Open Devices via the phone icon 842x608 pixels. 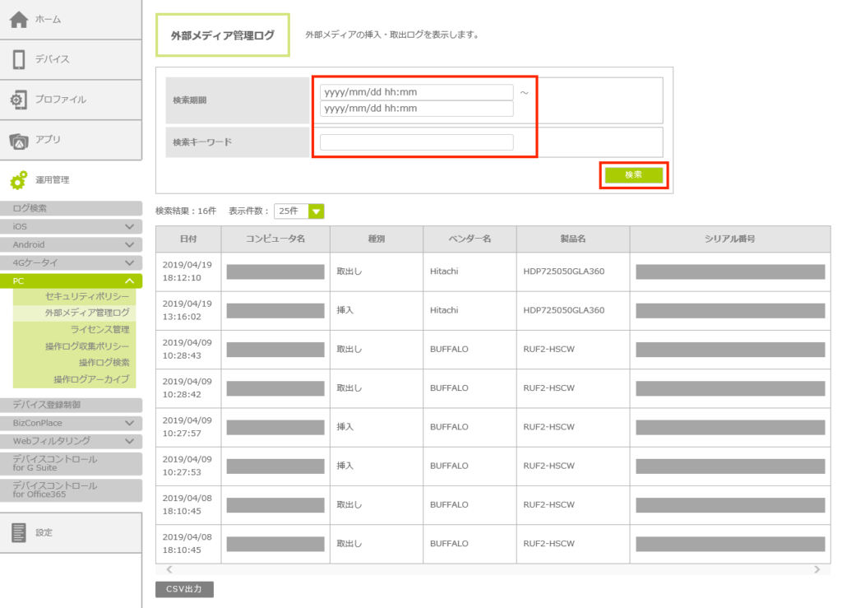[x=19, y=59]
